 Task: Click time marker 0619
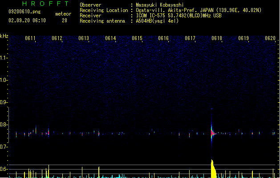coord(243,38)
